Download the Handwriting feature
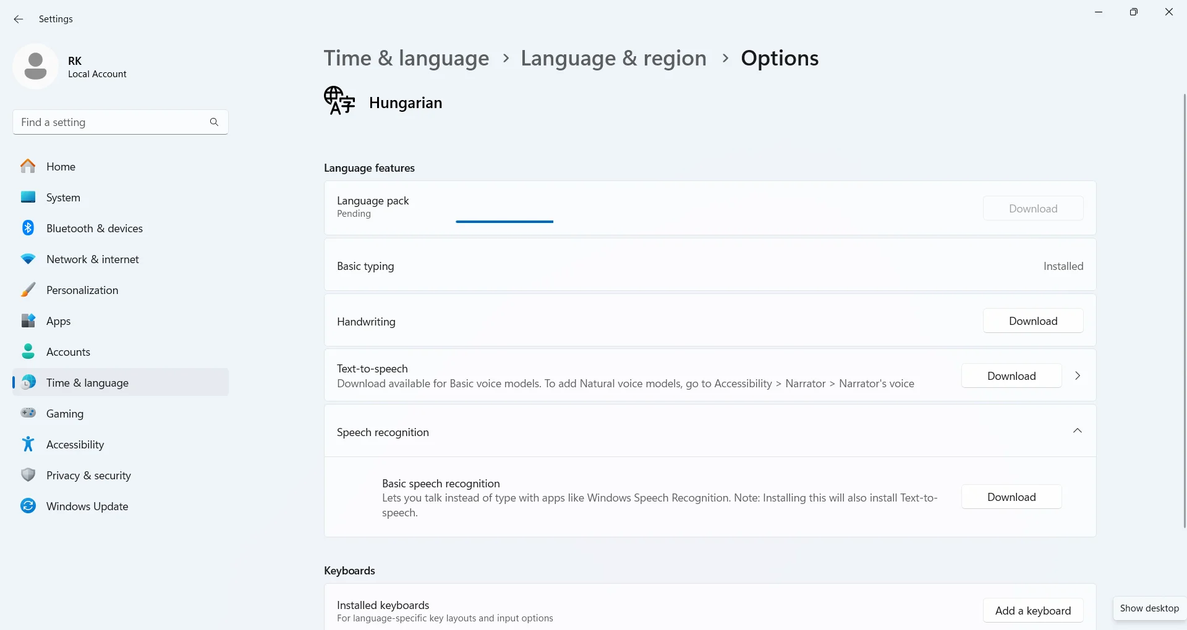This screenshot has width=1187, height=630. pyautogui.click(x=1033, y=321)
